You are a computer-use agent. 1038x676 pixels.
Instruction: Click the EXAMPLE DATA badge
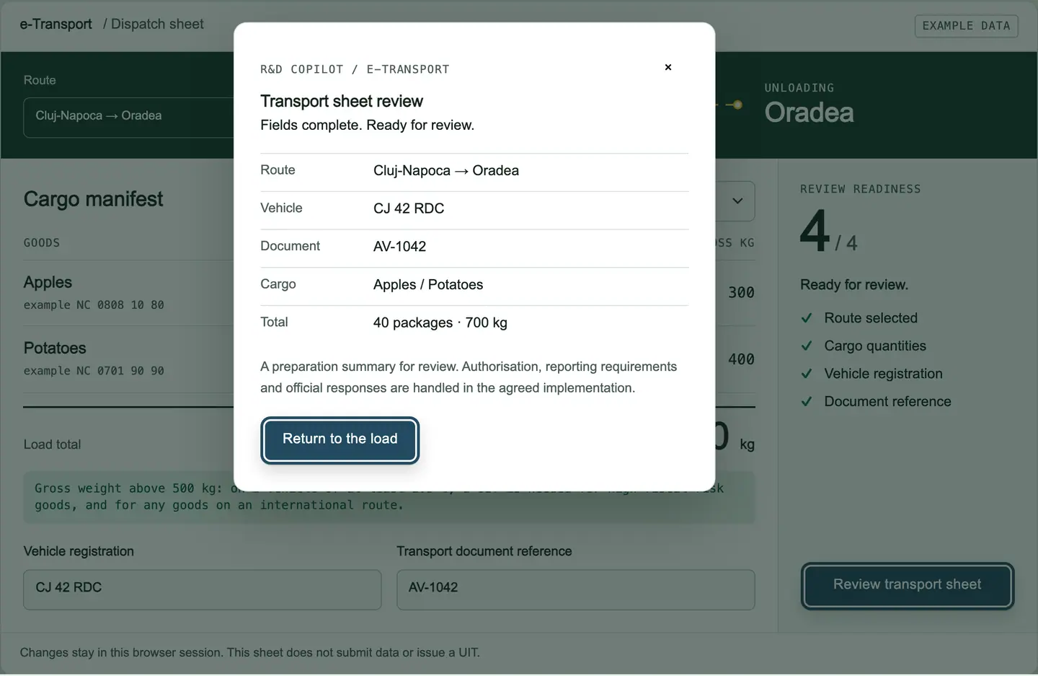coord(966,26)
